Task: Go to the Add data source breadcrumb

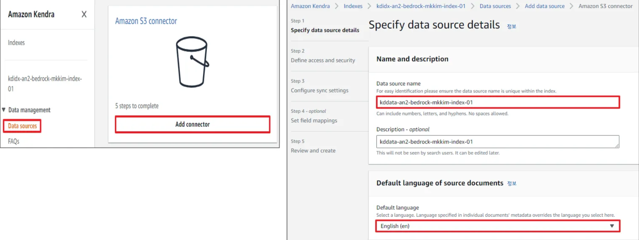Action: pos(545,6)
